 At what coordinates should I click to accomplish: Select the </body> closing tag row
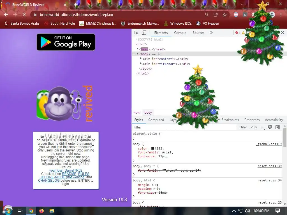145,69
